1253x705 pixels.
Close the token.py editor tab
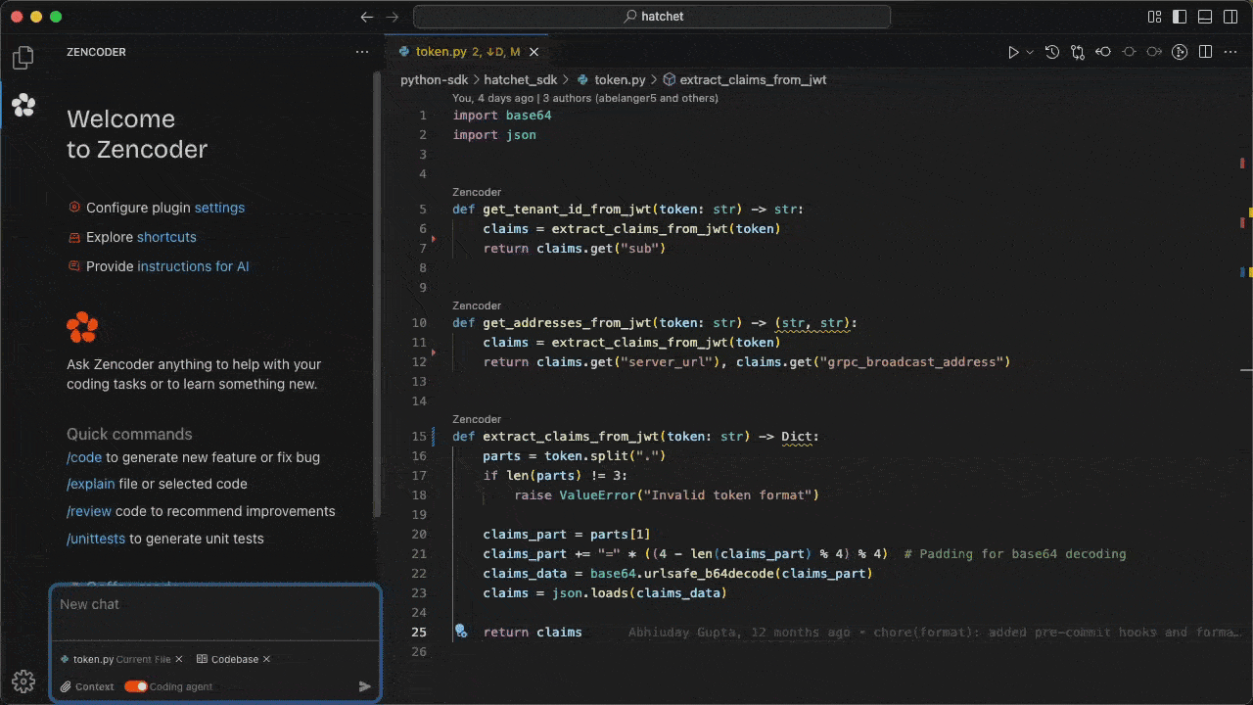[x=534, y=52]
